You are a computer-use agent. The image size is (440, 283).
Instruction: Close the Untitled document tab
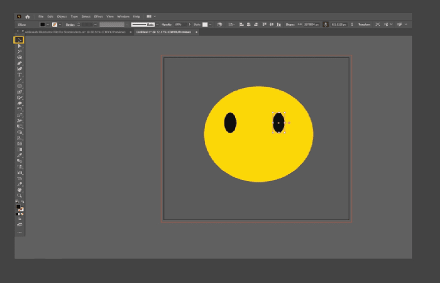click(x=196, y=32)
